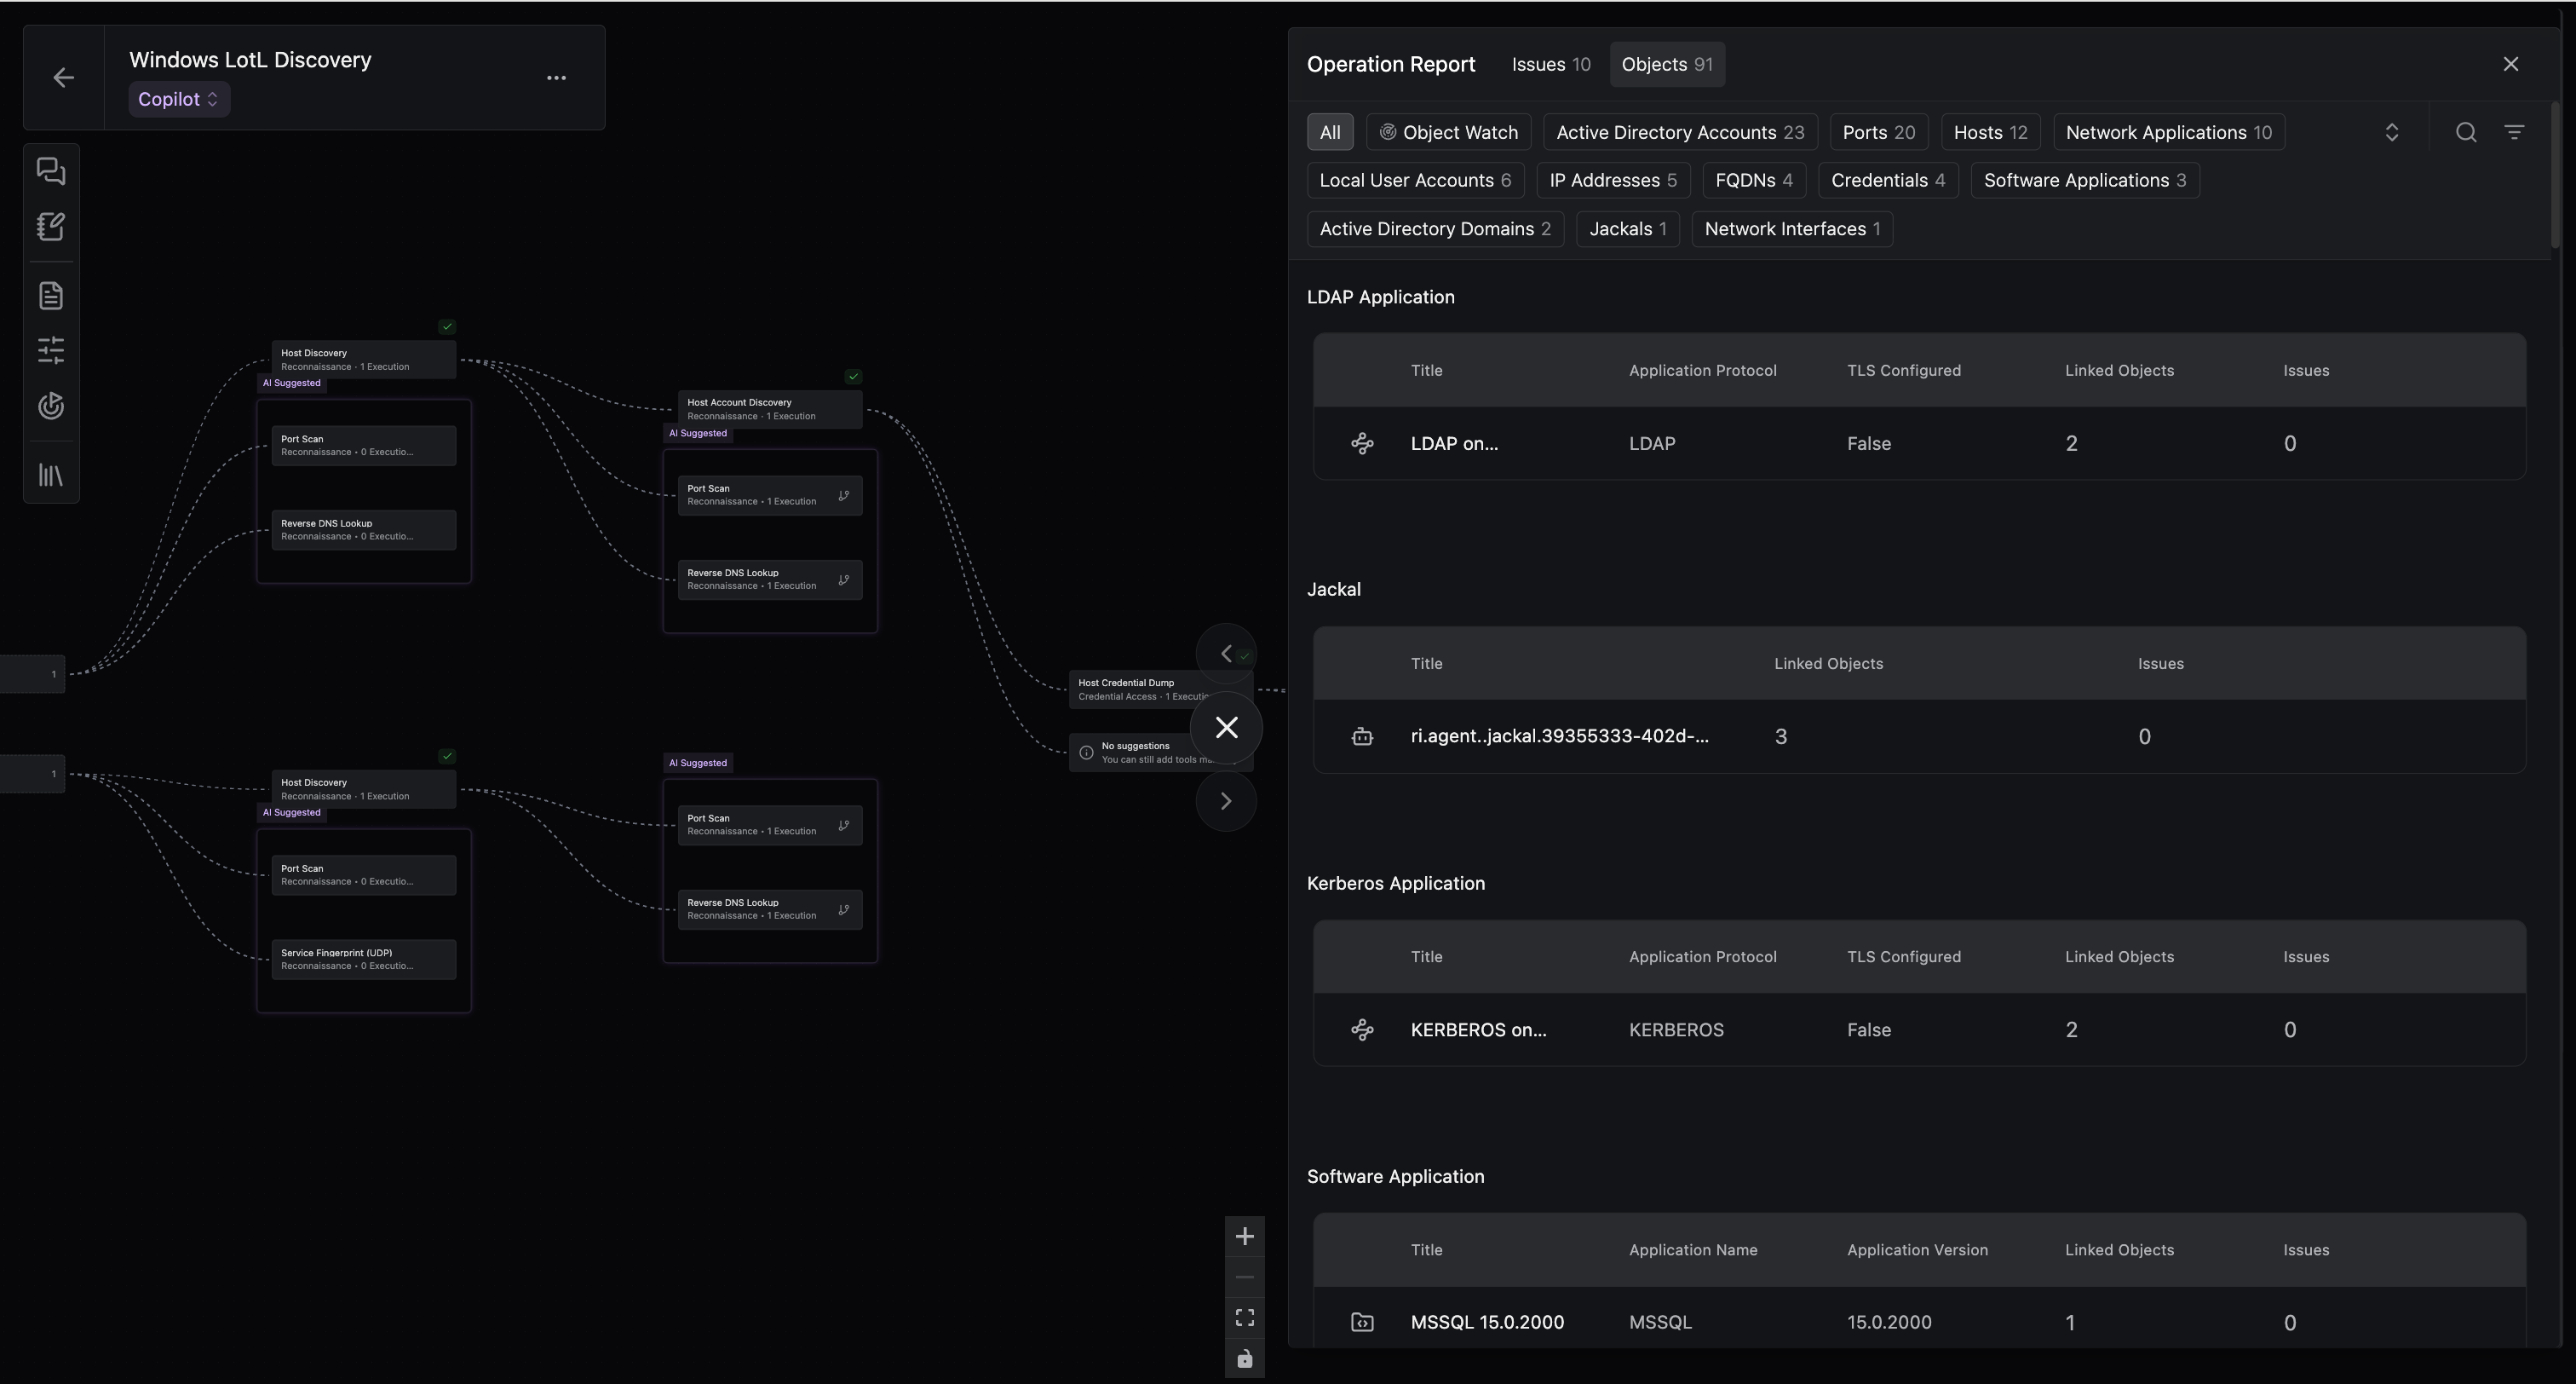The image size is (2576, 1384).
Task: Open the Copilot mode dropdown
Action: coord(178,99)
